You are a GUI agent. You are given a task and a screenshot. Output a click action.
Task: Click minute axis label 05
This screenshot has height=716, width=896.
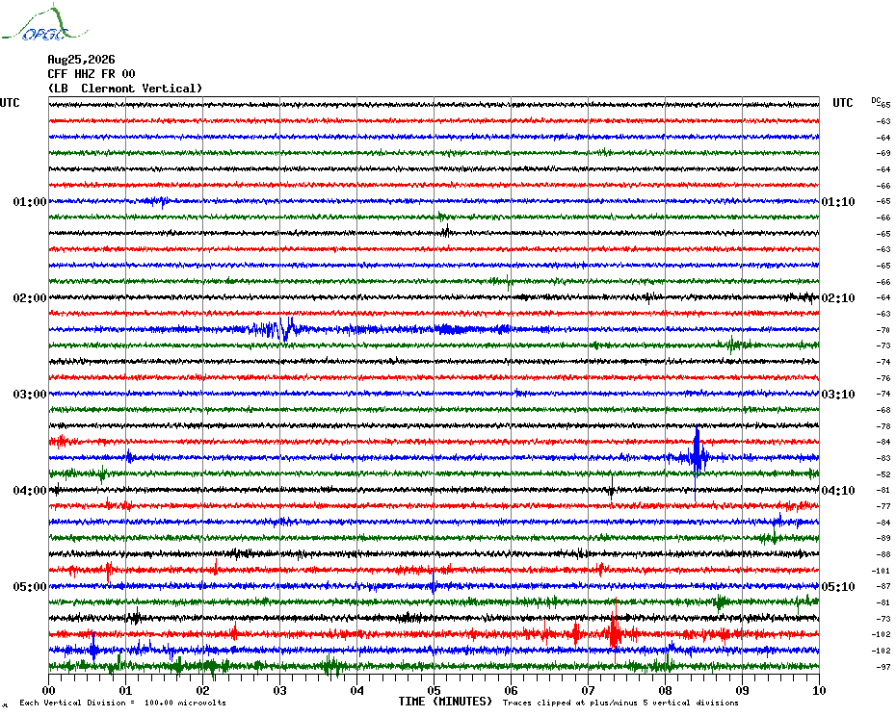pos(435,690)
